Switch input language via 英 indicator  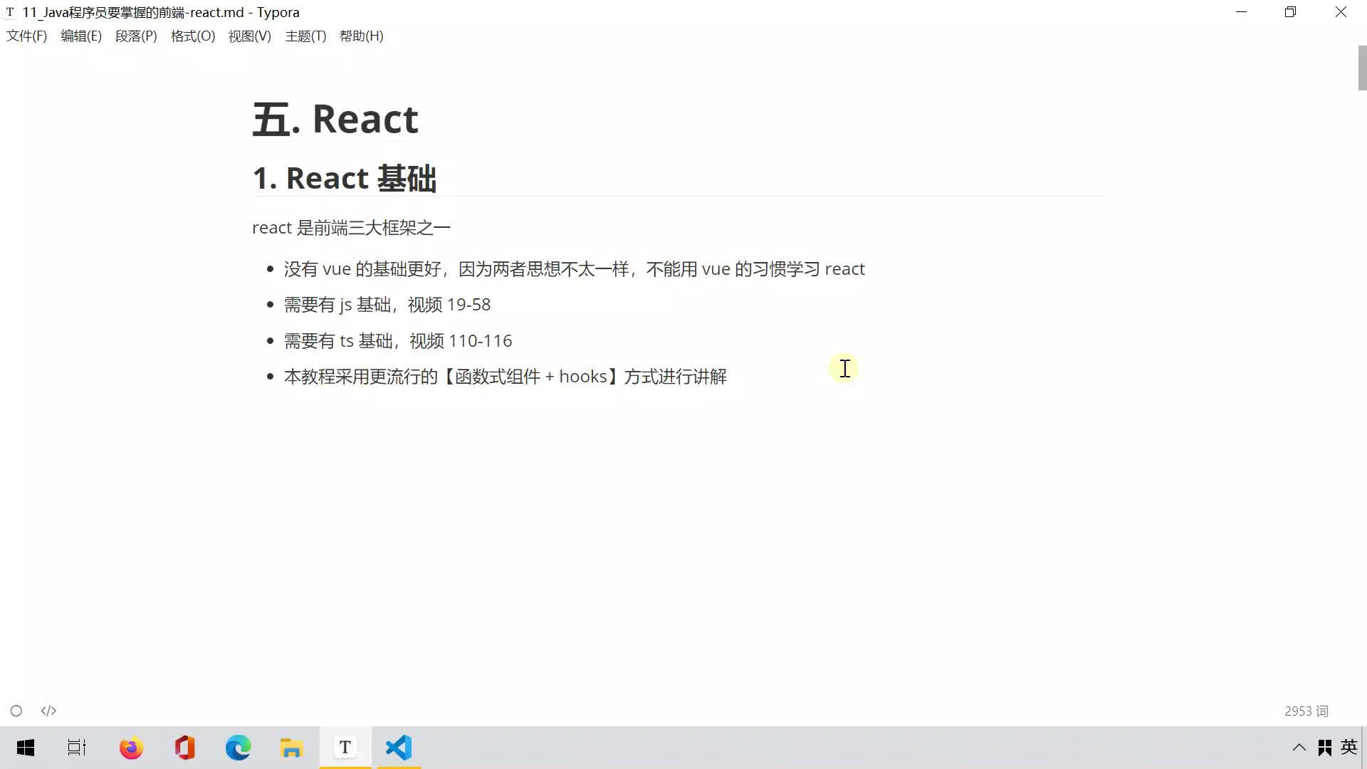[1349, 747]
